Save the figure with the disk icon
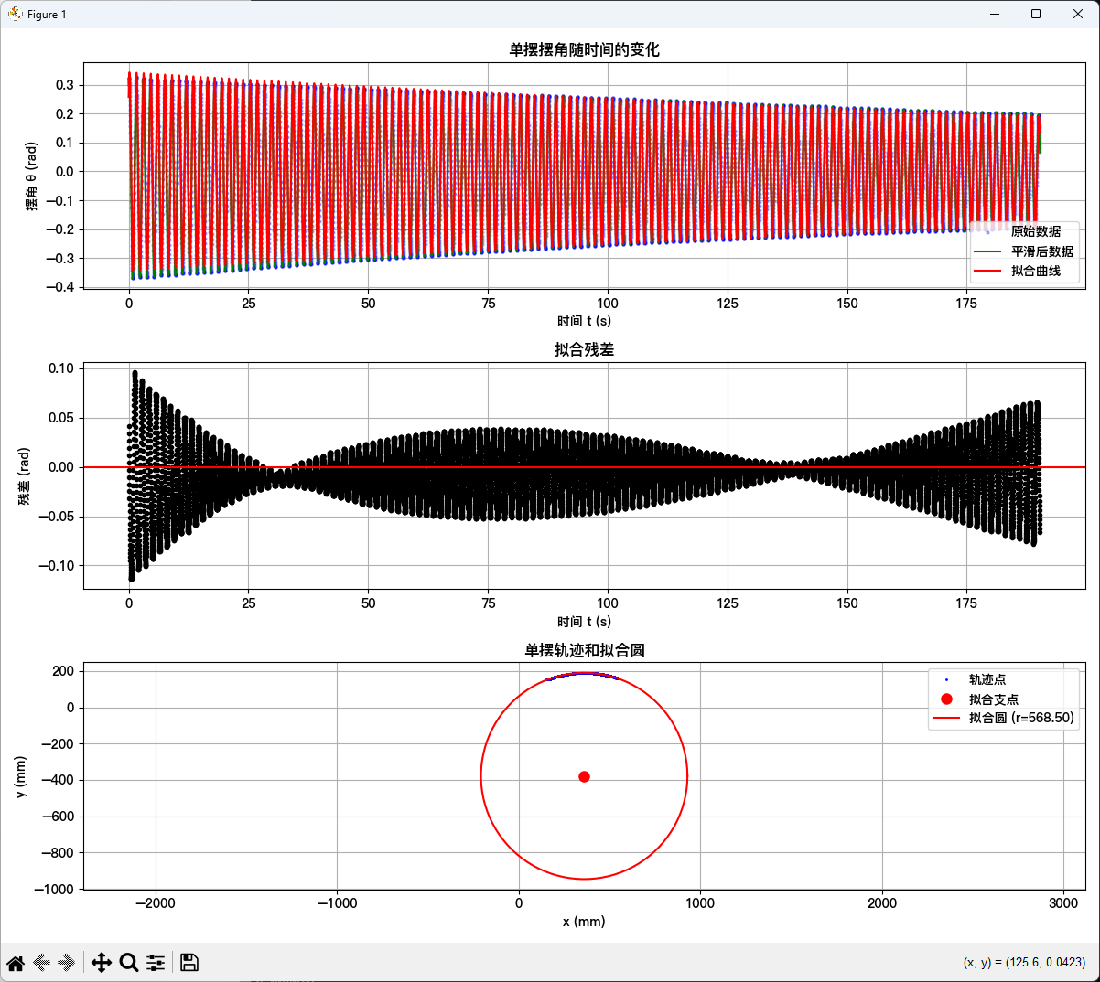The image size is (1100, 982). [189, 962]
